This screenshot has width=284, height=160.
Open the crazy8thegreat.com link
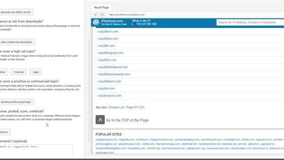click(110, 53)
